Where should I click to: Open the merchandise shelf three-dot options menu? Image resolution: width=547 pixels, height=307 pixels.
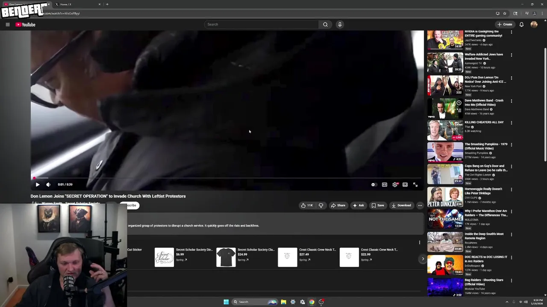[x=419, y=243]
